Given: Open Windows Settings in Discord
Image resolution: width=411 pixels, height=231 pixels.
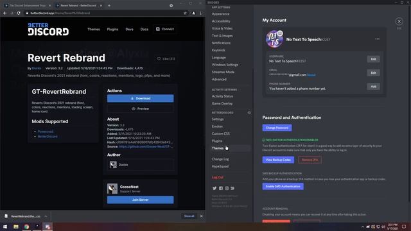Looking at the screenshot, I should (225, 65).
